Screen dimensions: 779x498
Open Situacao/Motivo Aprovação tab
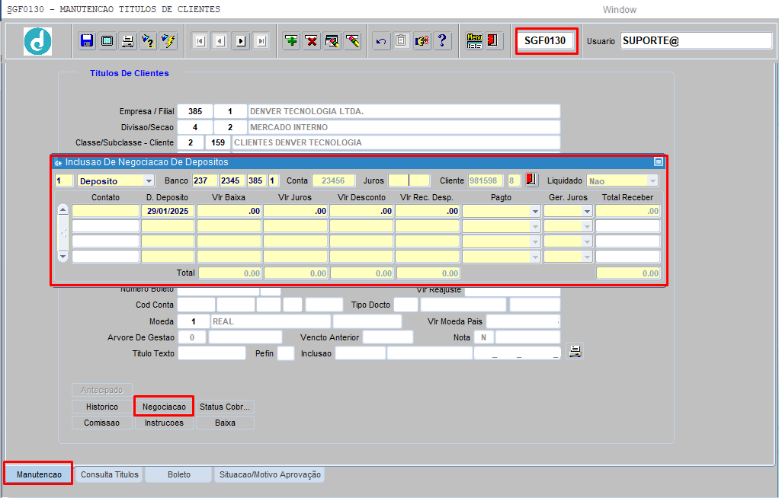point(270,474)
